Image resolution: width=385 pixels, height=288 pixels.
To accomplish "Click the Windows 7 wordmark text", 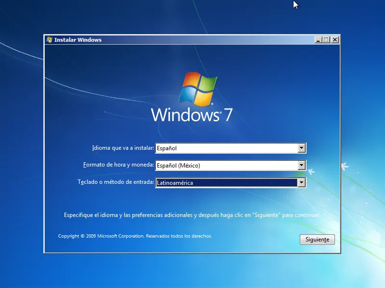I will coord(192,115).
